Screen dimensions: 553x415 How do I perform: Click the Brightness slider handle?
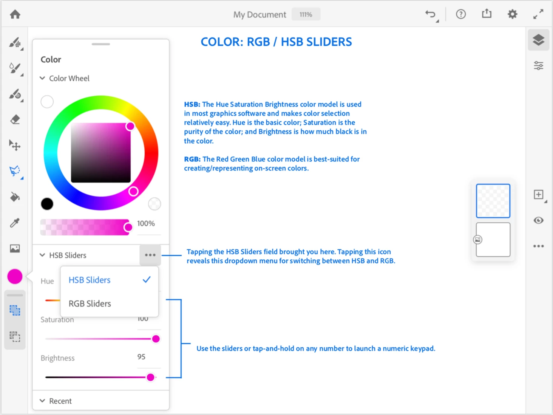(x=150, y=377)
